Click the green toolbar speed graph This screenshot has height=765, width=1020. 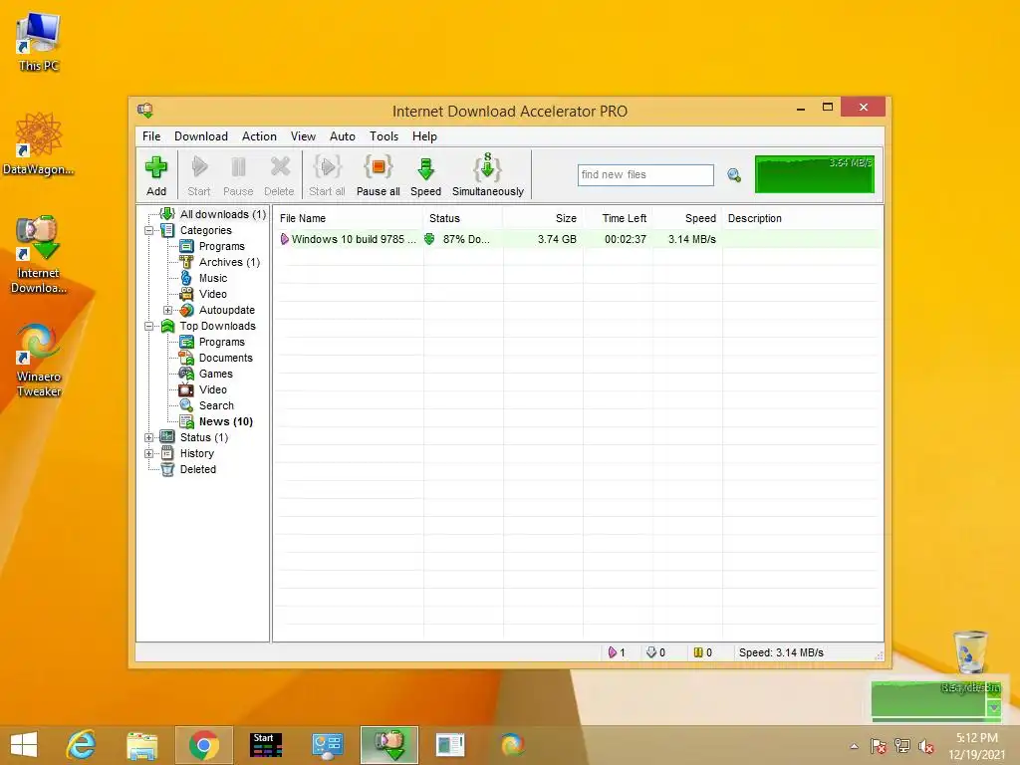tap(815, 173)
